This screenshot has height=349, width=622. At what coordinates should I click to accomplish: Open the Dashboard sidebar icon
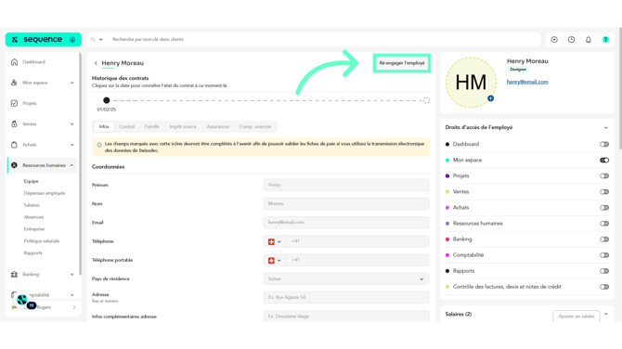pyautogui.click(x=14, y=62)
